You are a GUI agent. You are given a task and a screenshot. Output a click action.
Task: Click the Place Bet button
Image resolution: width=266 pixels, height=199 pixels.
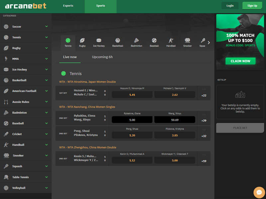(240, 128)
